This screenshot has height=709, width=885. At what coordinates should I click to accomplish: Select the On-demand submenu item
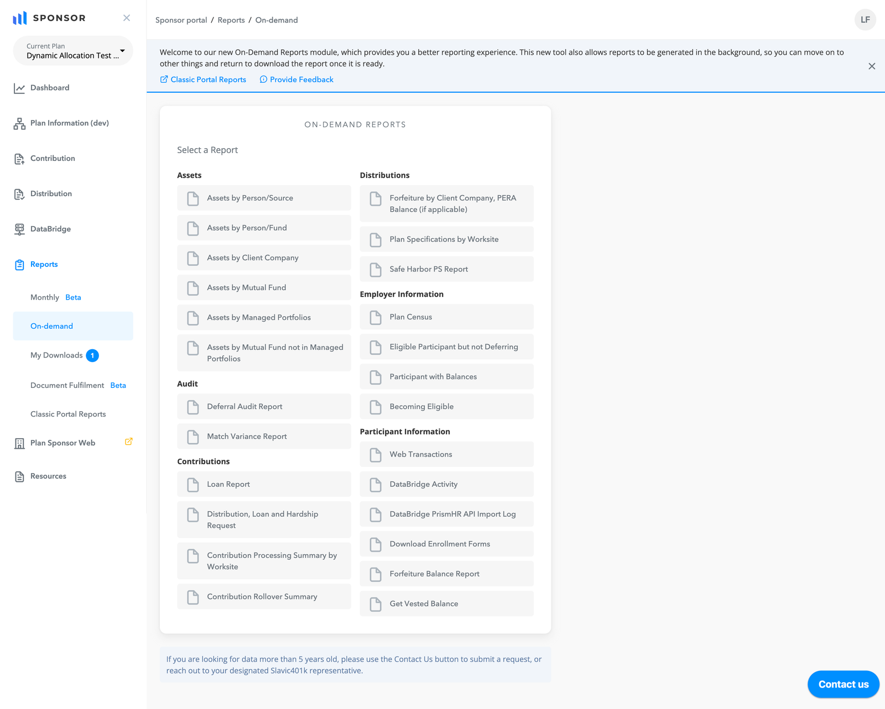pos(73,326)
